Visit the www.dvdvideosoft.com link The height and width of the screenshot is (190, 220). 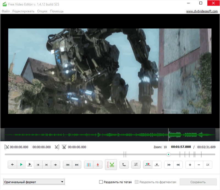[x=202, y=11]
